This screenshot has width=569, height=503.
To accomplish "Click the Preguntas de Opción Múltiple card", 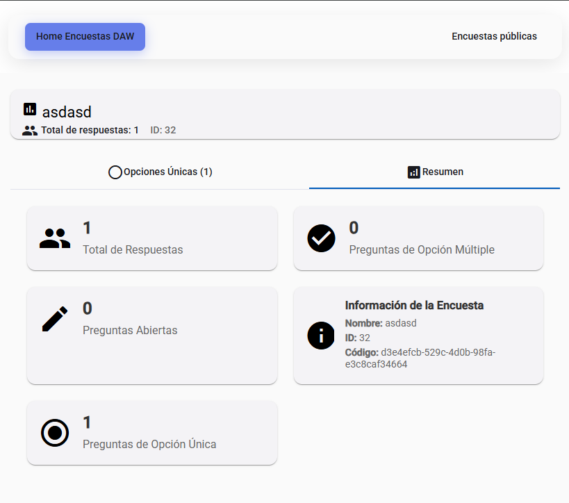I will (418, 238).
